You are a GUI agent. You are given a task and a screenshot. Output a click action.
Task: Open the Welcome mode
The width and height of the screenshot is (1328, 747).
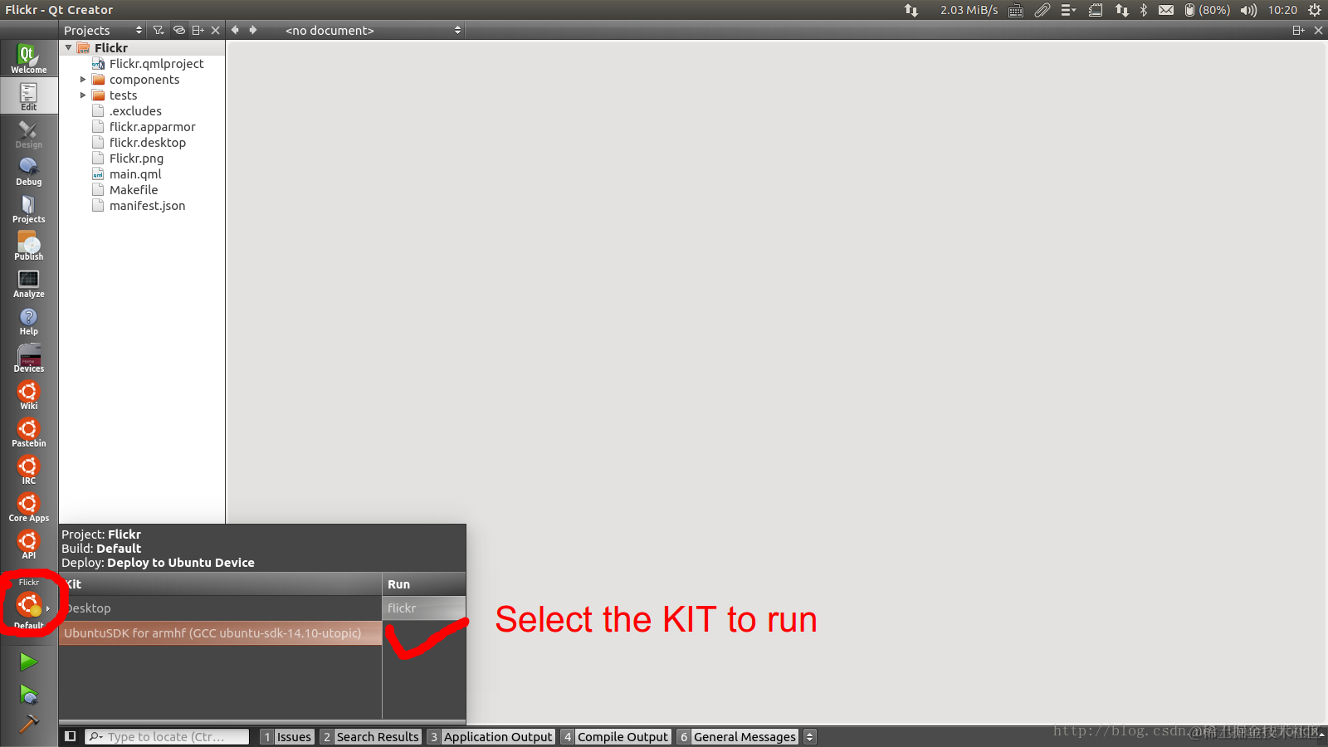click(x=28, y=58)
